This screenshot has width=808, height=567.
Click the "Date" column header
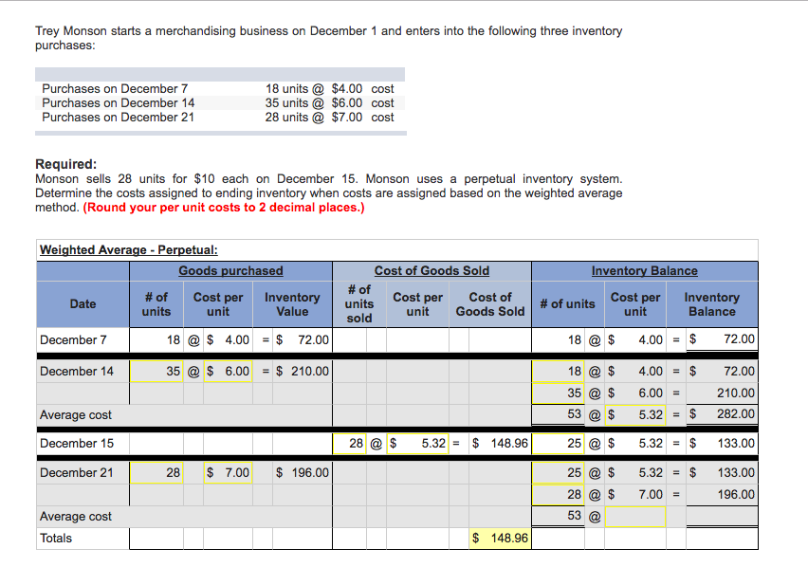pos(83,303)
